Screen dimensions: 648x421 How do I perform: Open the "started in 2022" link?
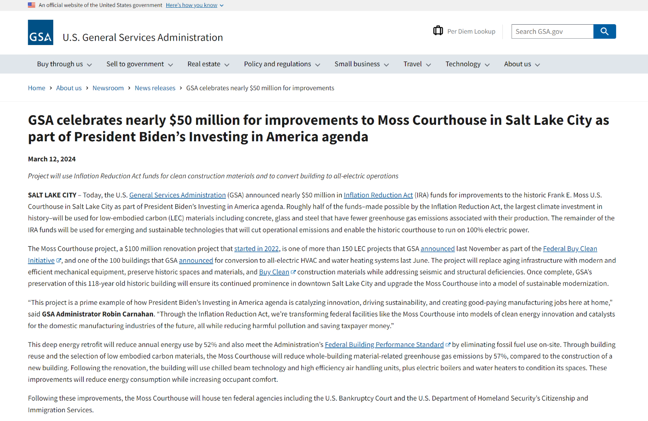[256, 249]
